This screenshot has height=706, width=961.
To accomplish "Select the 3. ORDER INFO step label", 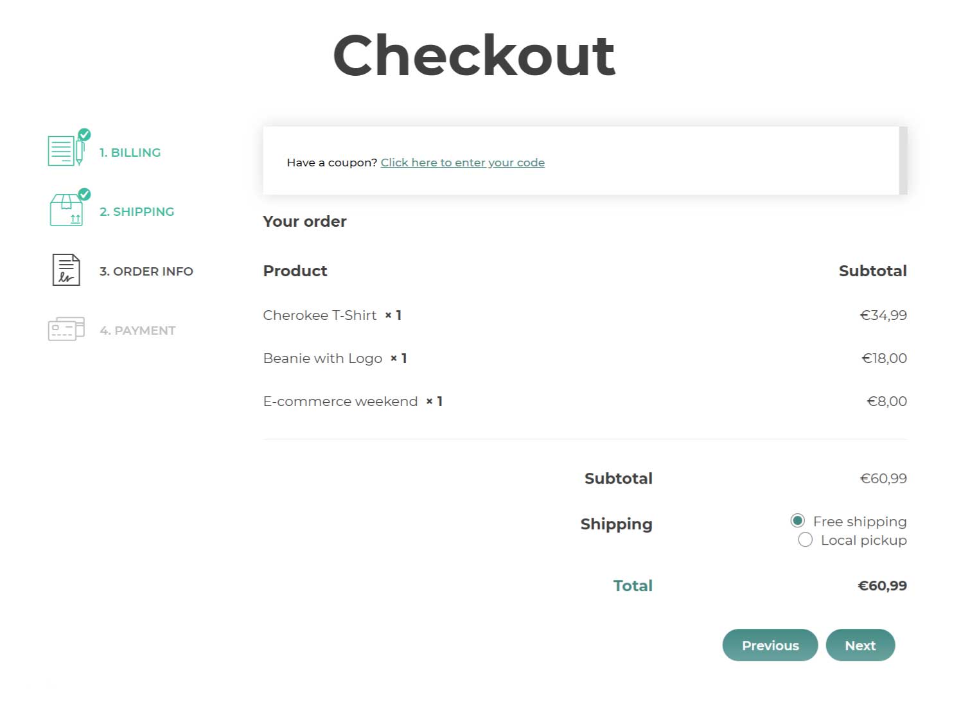I will click(x=146, y=272).
